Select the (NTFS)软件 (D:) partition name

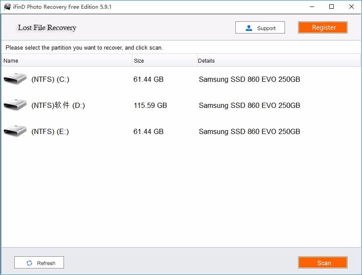click(x=58, y=105)
